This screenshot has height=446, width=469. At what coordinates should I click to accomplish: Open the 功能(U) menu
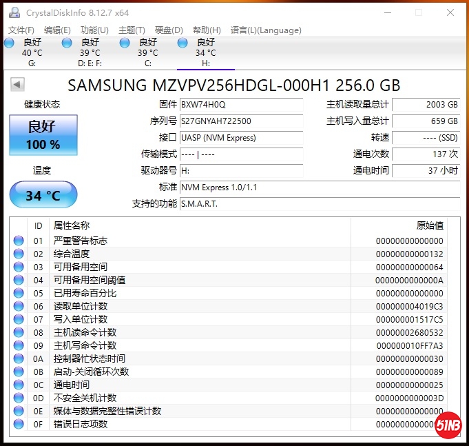click(x=94, y=30)
